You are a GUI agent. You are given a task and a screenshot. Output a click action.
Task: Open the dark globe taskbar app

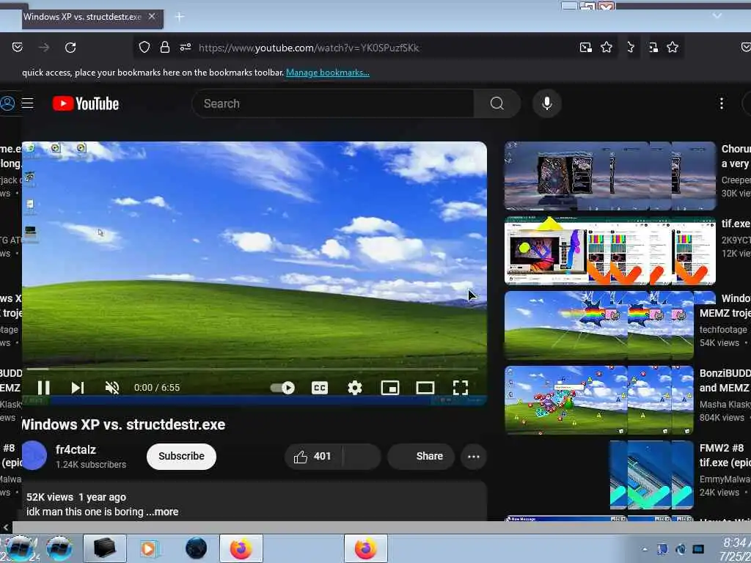(x=196, y=548)
